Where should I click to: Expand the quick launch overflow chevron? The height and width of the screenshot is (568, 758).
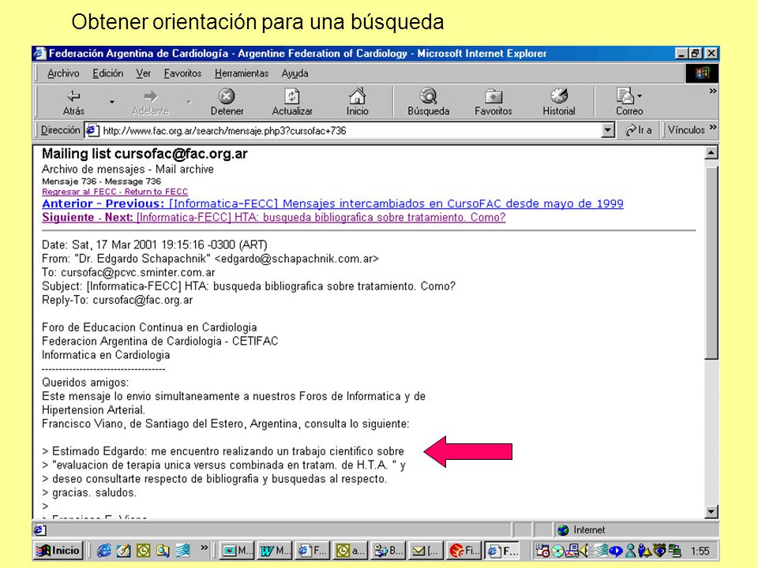204,547
